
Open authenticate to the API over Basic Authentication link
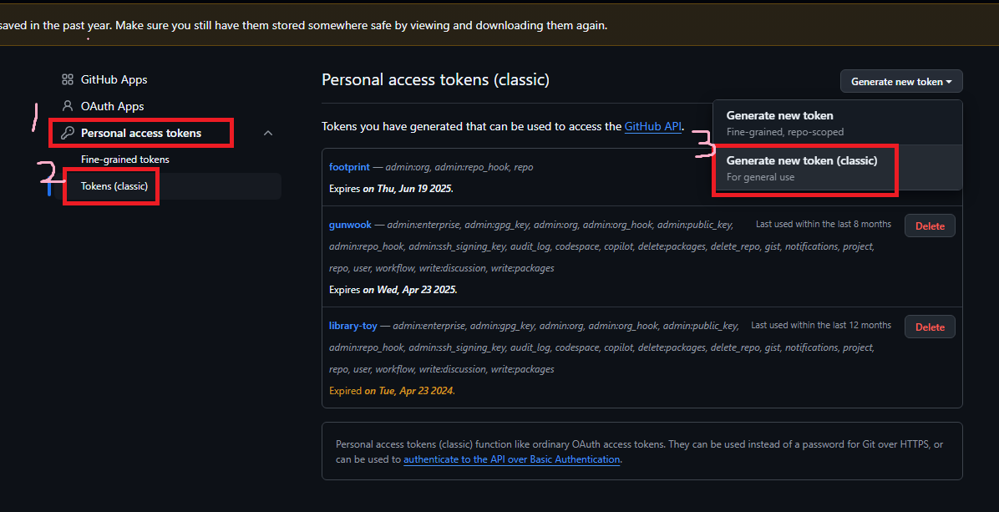click(x=511, y=459)
